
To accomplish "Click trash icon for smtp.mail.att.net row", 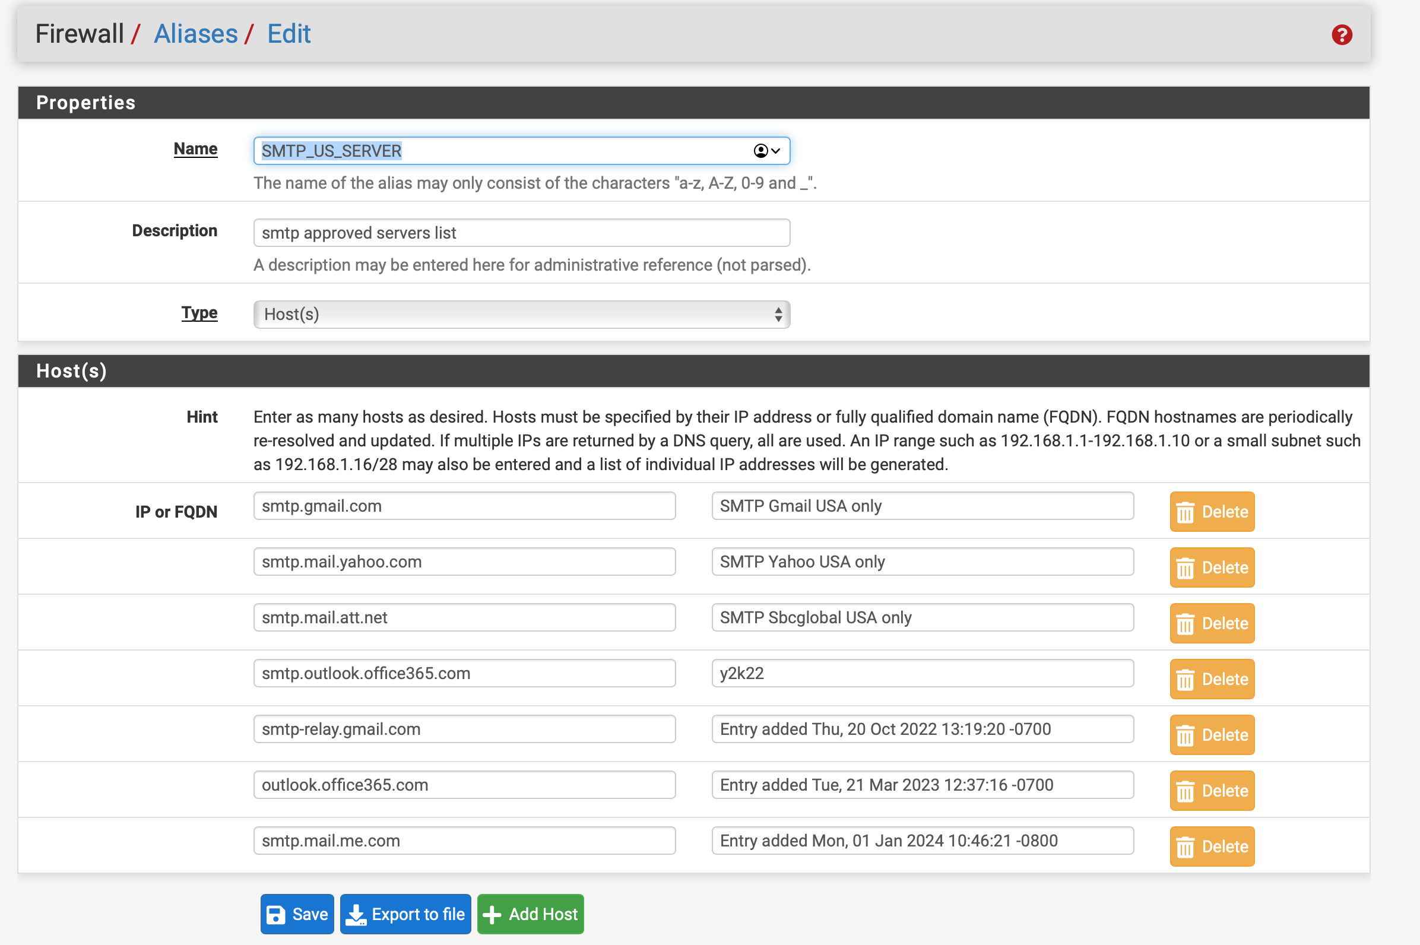I will point(1185,624).
